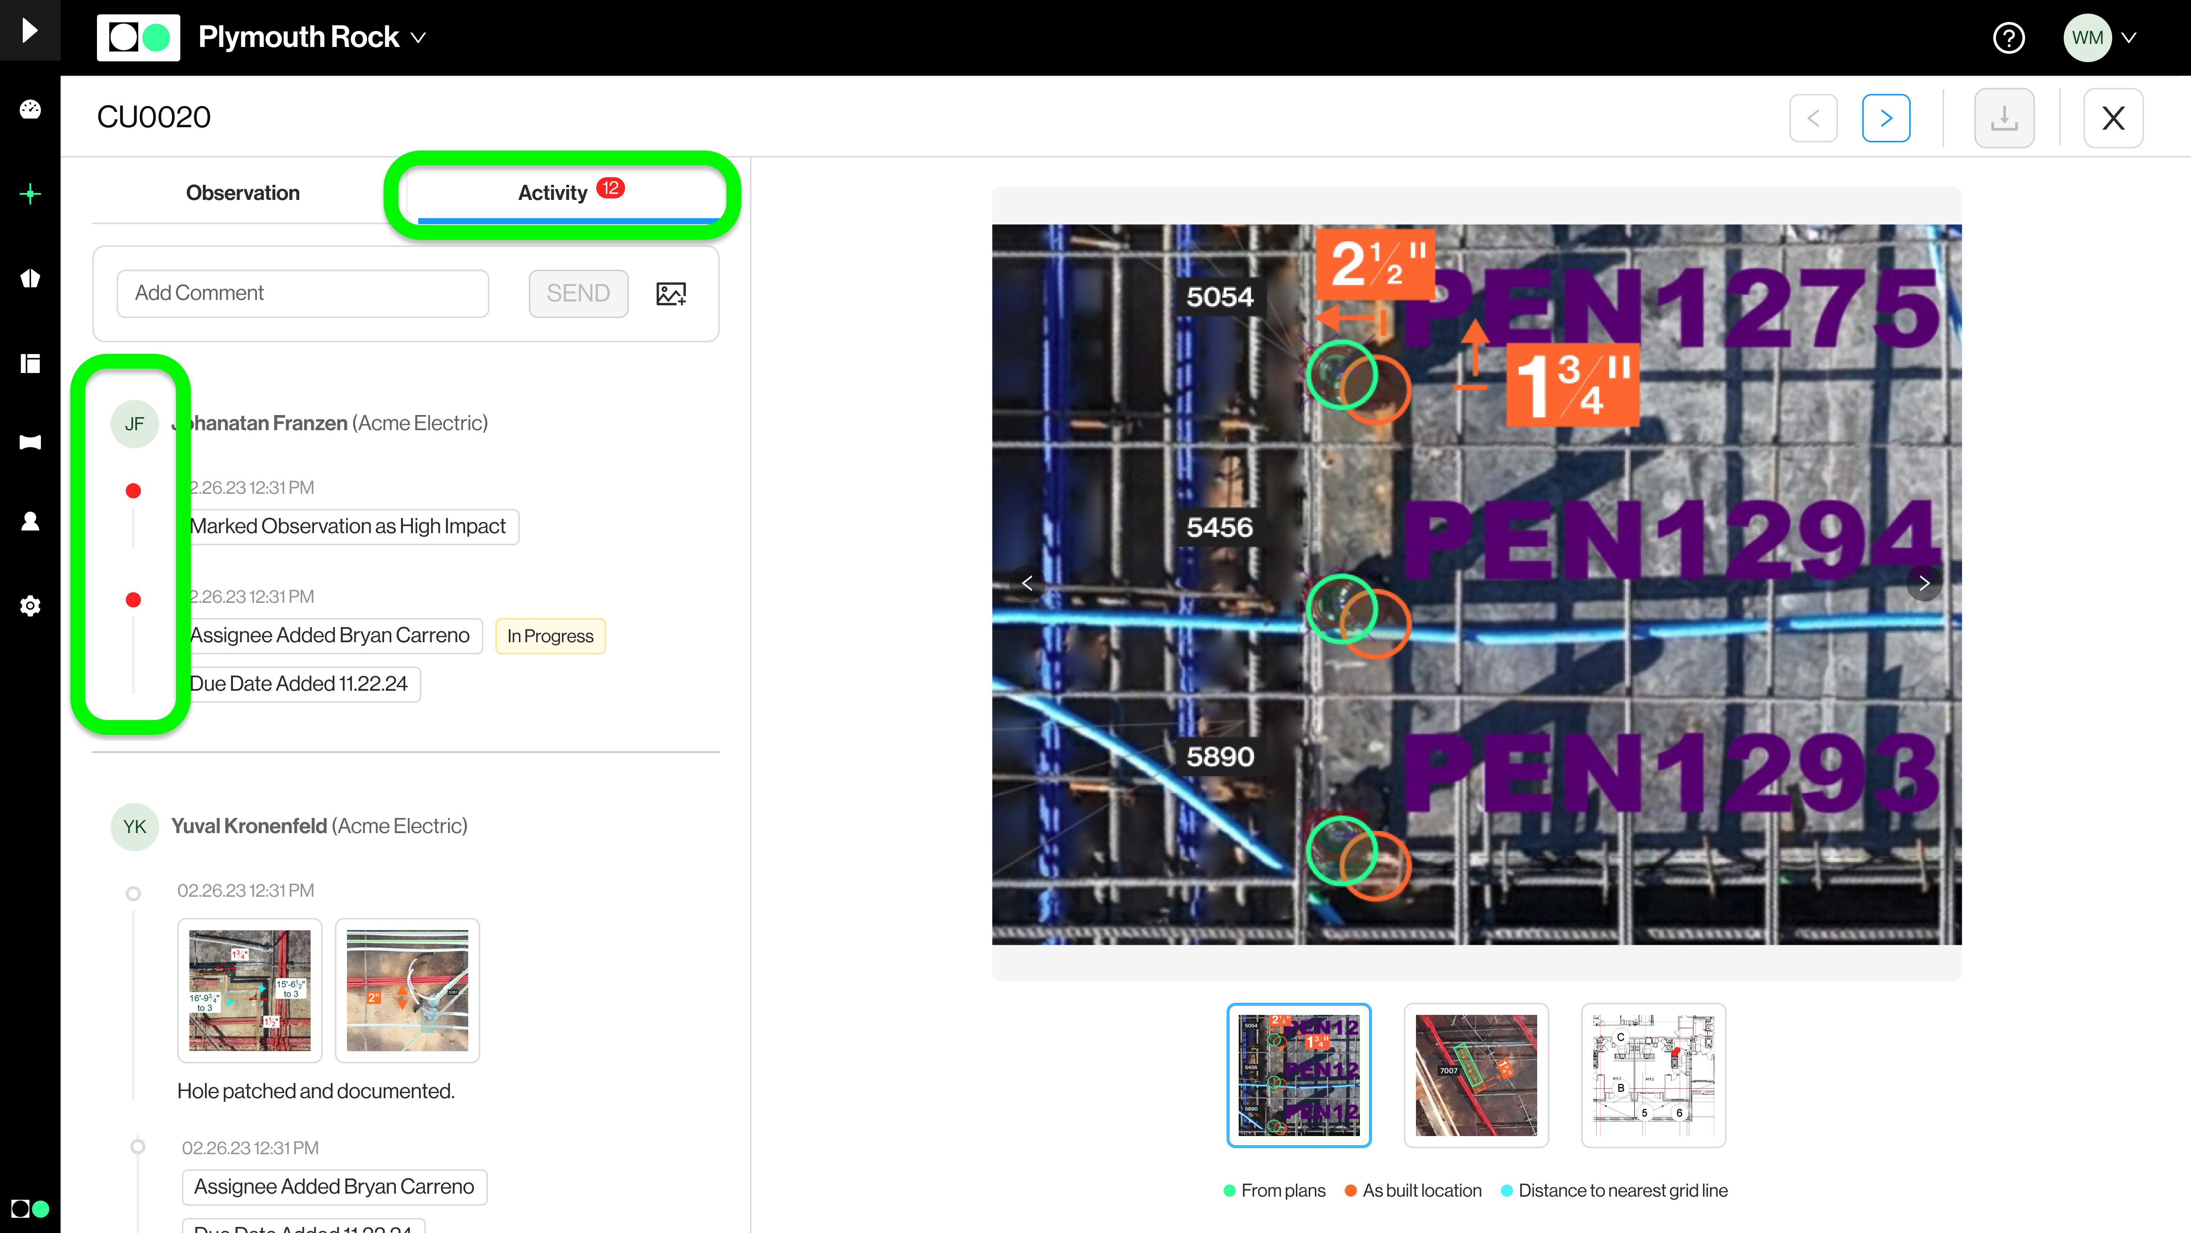Click the SEND comment button
The width and height of the screenshot is (2191, 1233).
pos(578,293)
